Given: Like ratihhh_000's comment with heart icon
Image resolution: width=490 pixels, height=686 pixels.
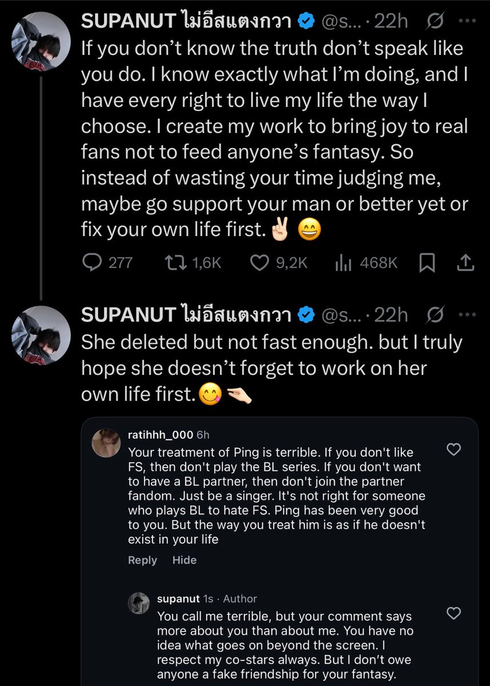Looking at the screenshot, I should [x=453, y=449].
